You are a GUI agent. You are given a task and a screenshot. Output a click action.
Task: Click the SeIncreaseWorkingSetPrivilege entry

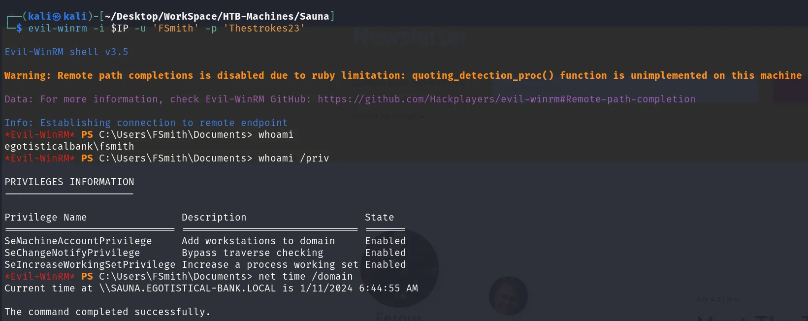pyautogui.click(x=90, y=264)
